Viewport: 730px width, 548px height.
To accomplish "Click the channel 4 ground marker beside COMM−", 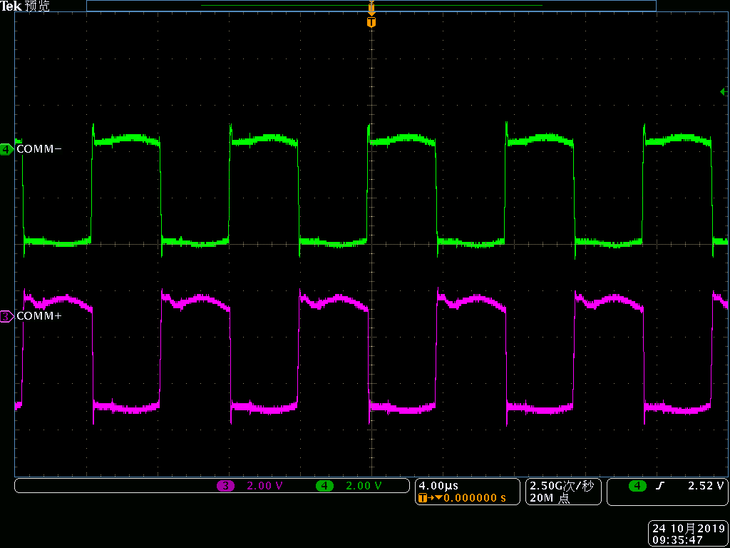I will click(7, 150).
